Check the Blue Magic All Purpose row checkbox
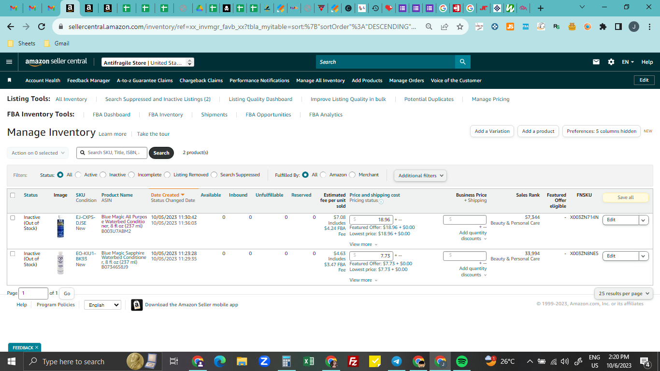The image size is (660, 371). point(13,218)
